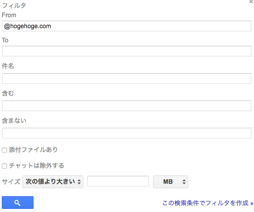Screen dimensions: 254x212
Task: Click the 件名 label
Action: pos(8,66)
